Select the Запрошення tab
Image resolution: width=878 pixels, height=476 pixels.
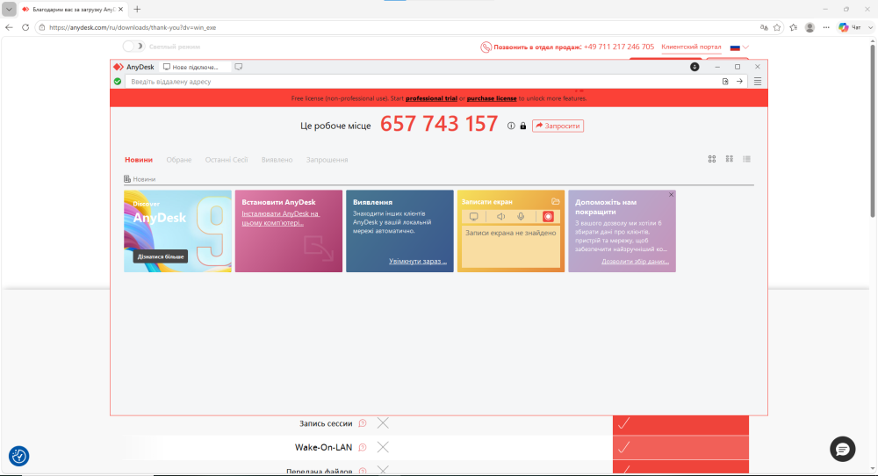click(x=327, y=160)
